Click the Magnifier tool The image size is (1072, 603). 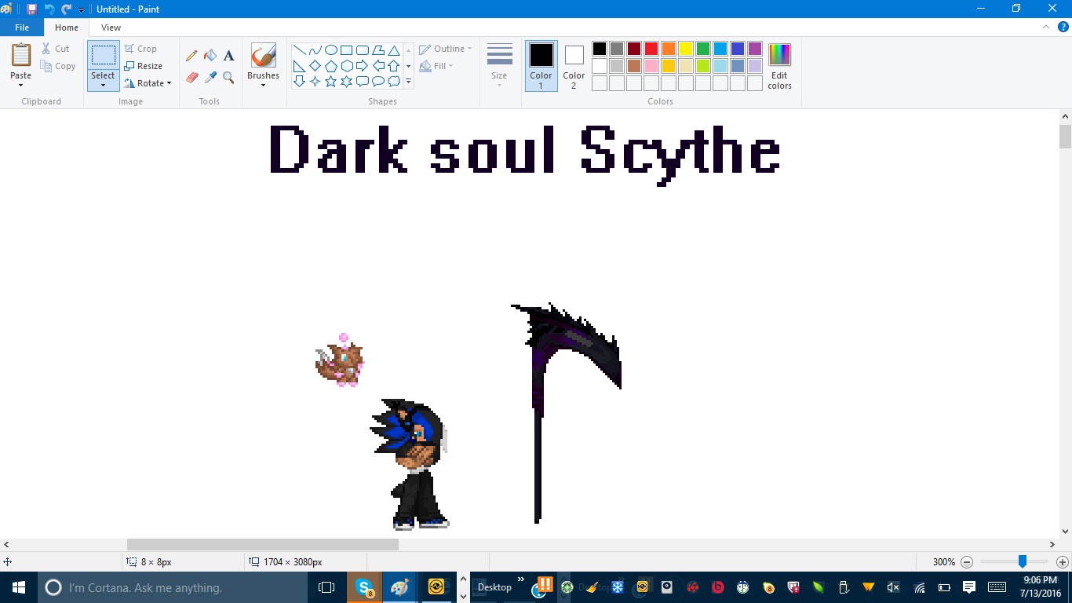tap(229, 77)
